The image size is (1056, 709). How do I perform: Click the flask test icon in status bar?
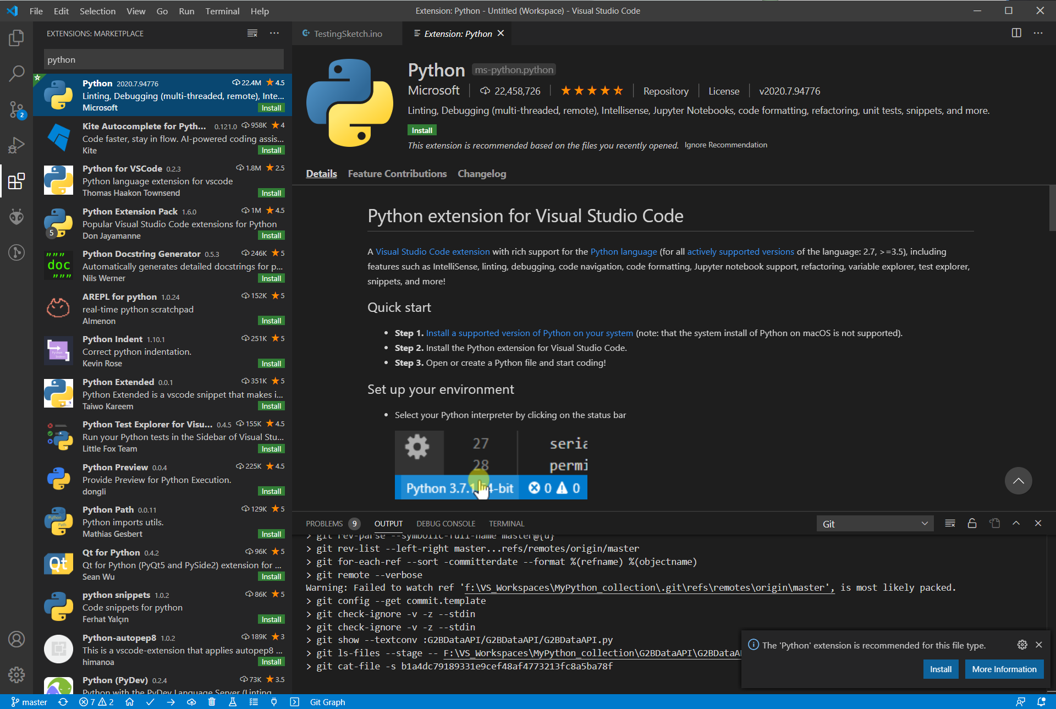pyautogui.click(x=233, y=702)
